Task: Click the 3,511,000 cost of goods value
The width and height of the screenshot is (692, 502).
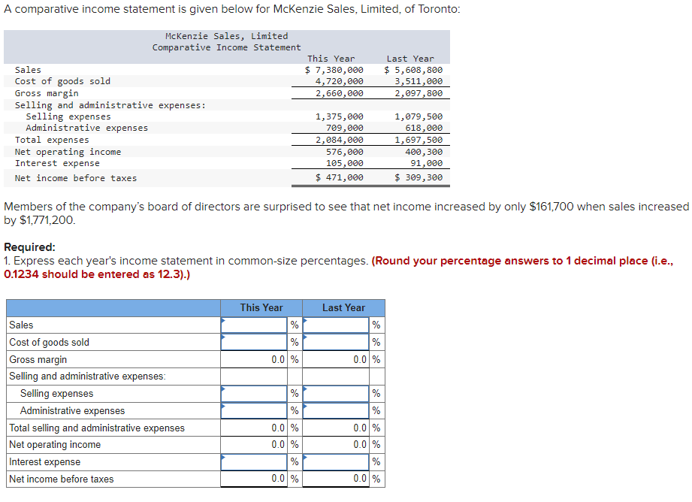Action: click(x=419, y=81)
